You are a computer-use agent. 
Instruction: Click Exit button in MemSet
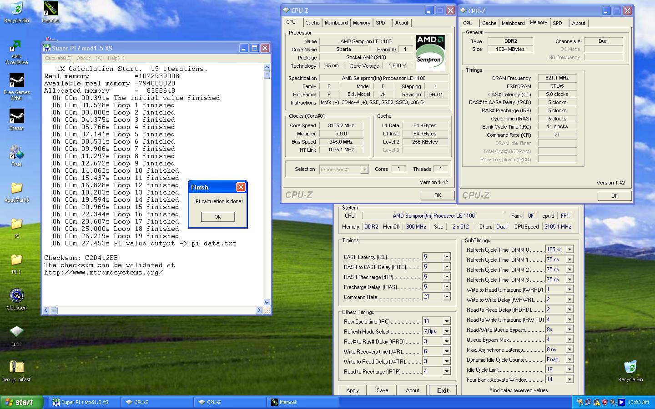click(x=443, y=390)
